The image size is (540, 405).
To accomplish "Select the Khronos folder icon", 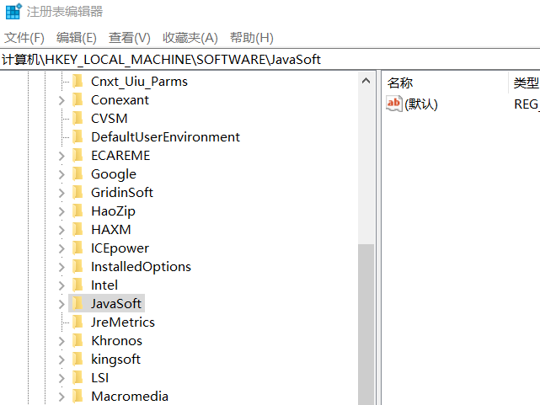I will pos(78,341).
